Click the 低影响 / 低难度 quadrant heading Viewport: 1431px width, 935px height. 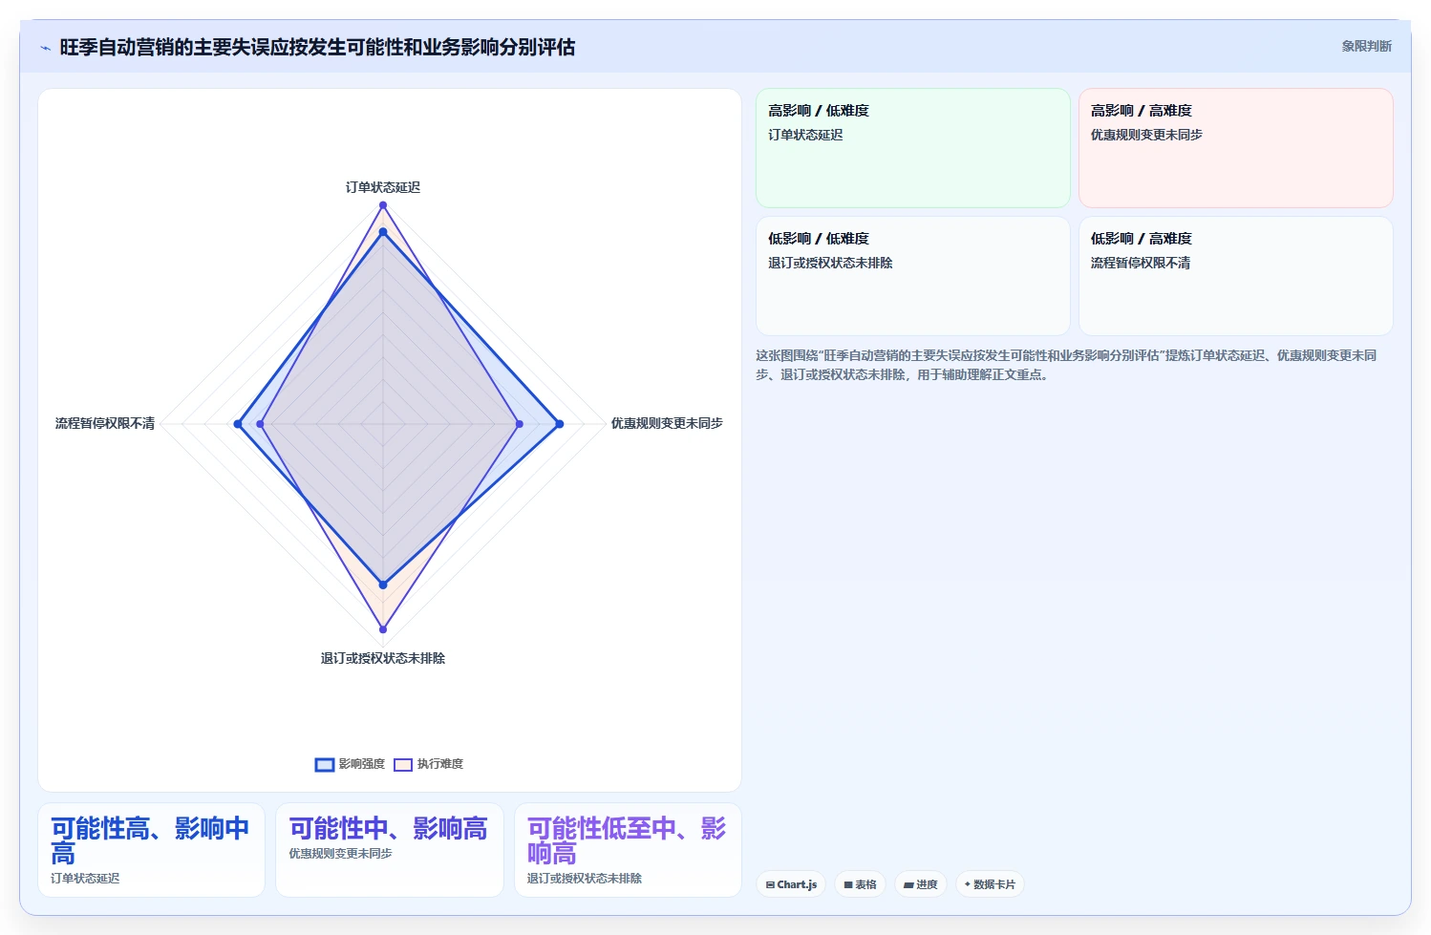coord(819,239)
